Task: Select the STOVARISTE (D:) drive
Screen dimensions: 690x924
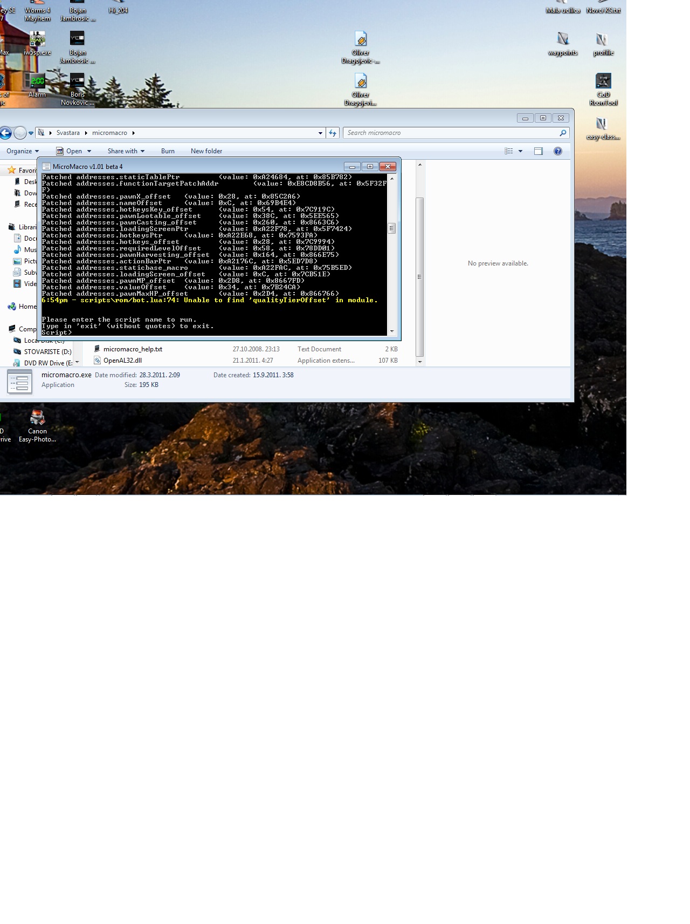Action: [47, 352]
